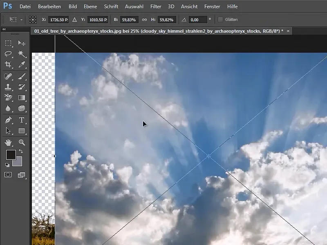This screenshot has height=245, width=327.
Task: Select the Magic Wand tool
Action: (22, 54)
